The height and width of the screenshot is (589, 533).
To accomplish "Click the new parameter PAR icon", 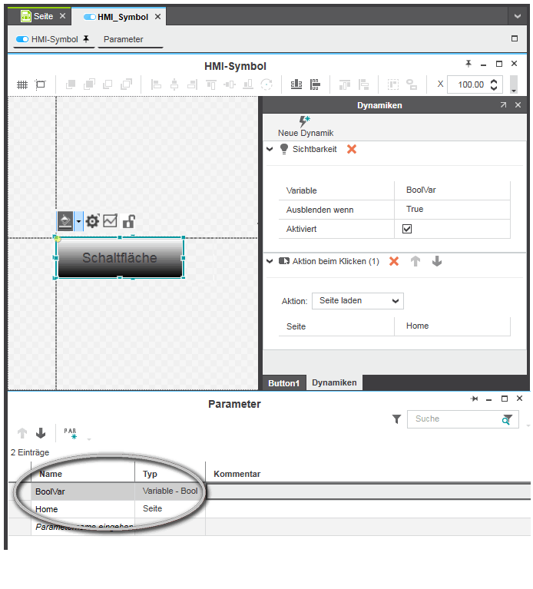I will (x=70, y=434).
